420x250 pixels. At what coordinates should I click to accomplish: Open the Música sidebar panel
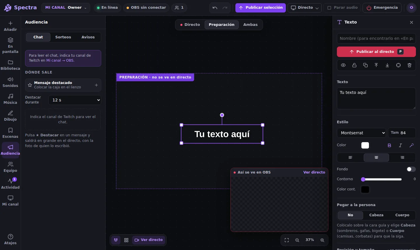[x=10, y=99]
